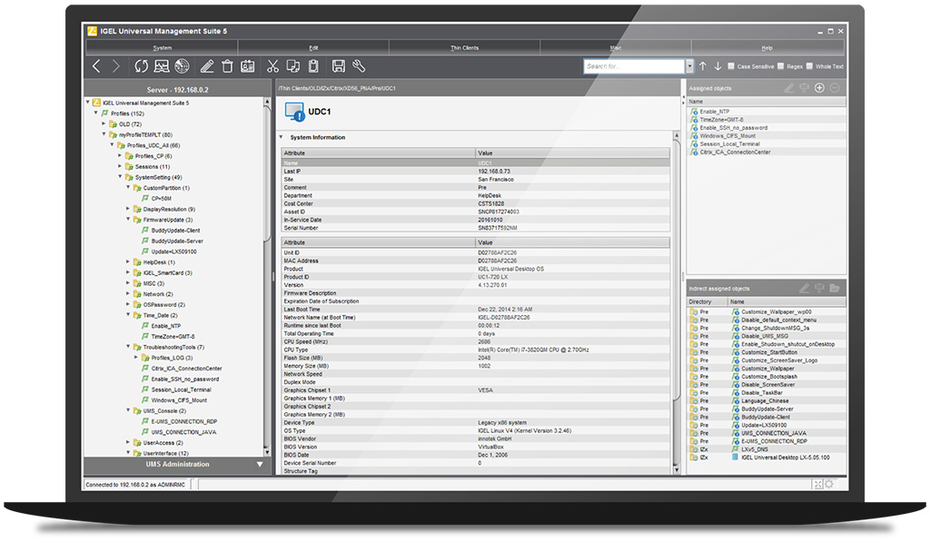Click the Name column header in Assigned objects
Viewport: 930px width, 552px height.
click(x=767, y=102)
